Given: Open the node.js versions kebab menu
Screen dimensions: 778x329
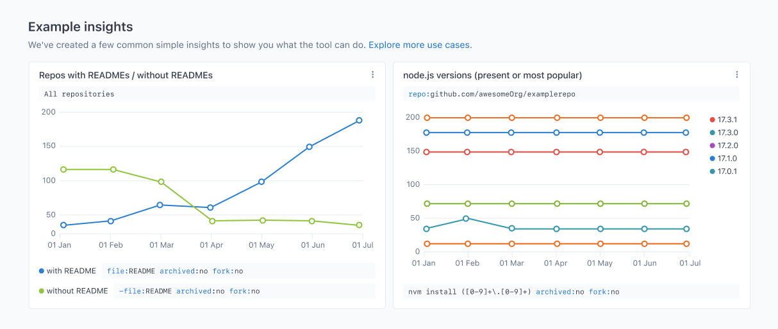Looking at the screenshot, I should (x=737, y=75).
